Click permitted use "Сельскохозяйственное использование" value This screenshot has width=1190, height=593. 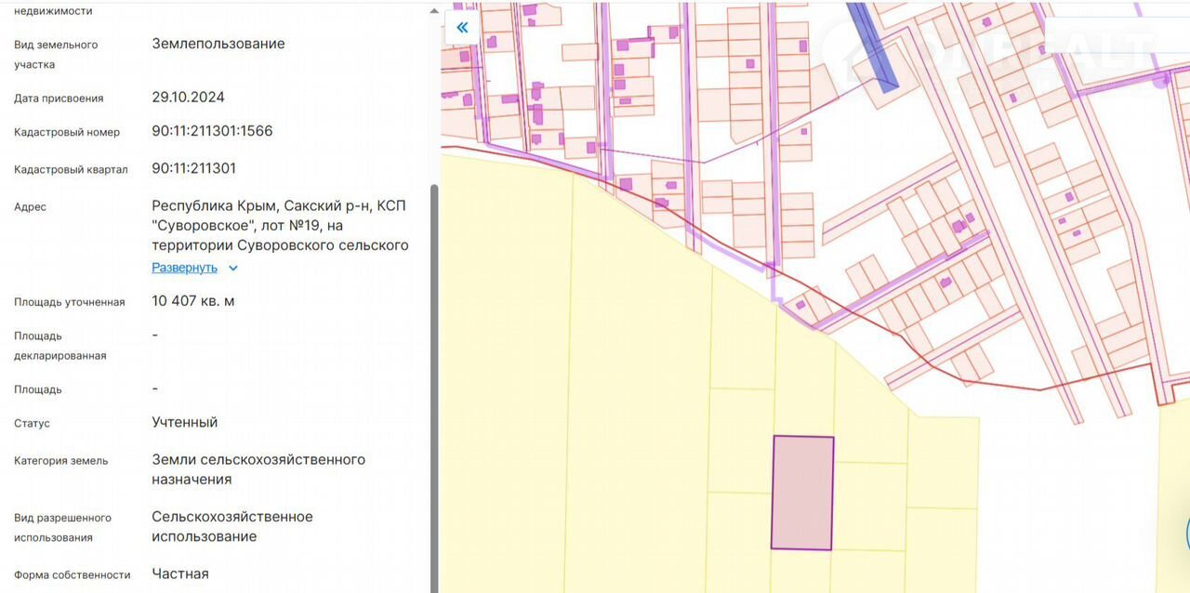(232, 526)
